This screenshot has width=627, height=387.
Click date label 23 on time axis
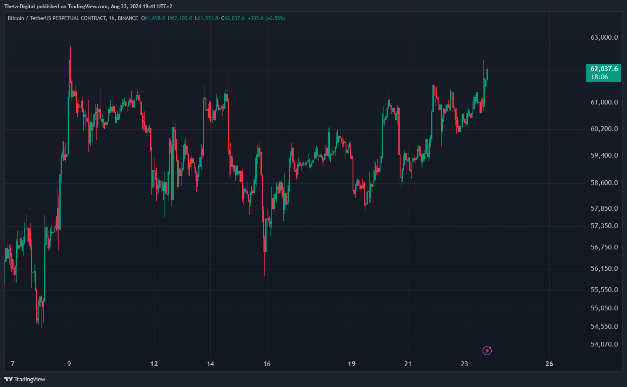(x=464, y=364)
